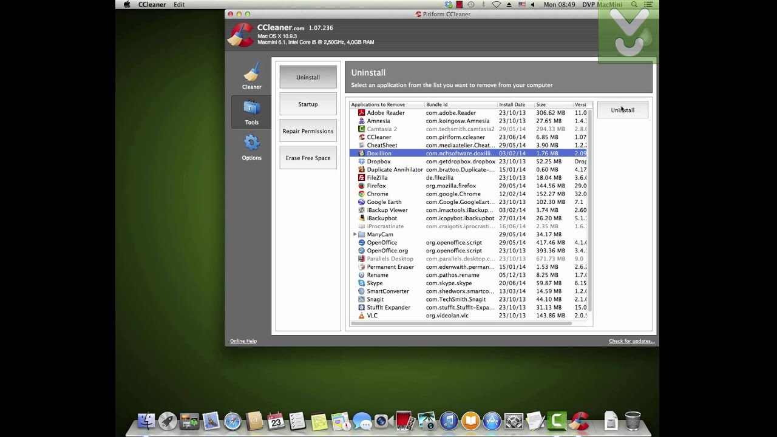
Task: Select the Permanent Eraser row
Action: coord(468,267)
